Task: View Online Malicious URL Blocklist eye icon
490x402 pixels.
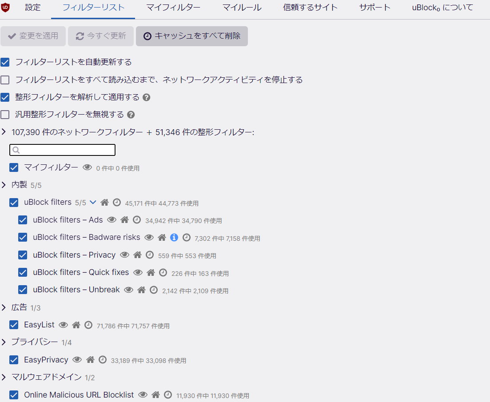Action: coord(143,394)
